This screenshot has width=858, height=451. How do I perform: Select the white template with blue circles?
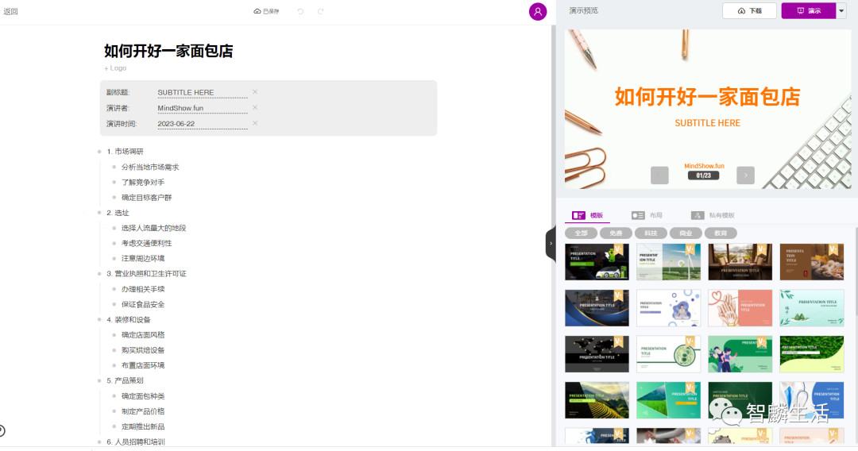pos(669,308)
